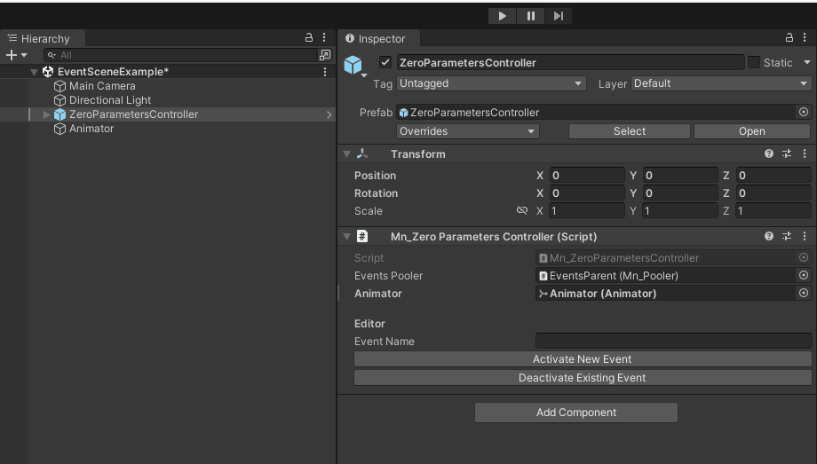Open script component context menu
This screenshot has height=464, width=817.
point(805,236)
